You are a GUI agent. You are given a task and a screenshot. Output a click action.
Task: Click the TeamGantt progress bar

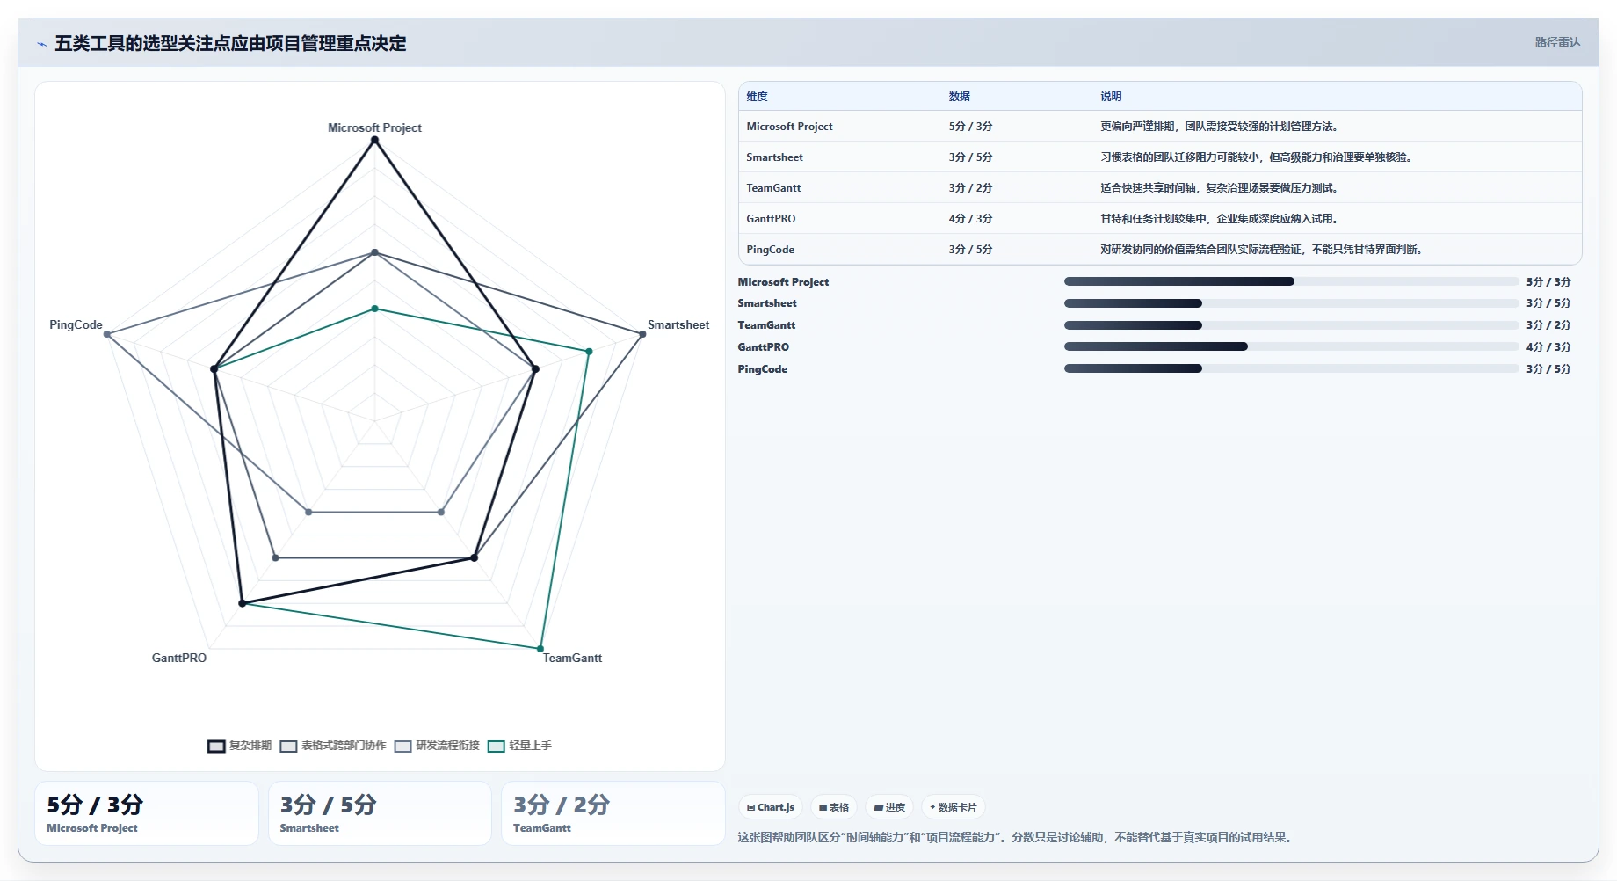(1291, 325)
